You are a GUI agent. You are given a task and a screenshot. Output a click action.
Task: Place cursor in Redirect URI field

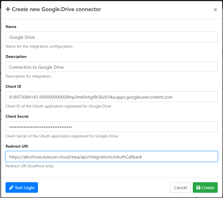[x=111, y=156]
